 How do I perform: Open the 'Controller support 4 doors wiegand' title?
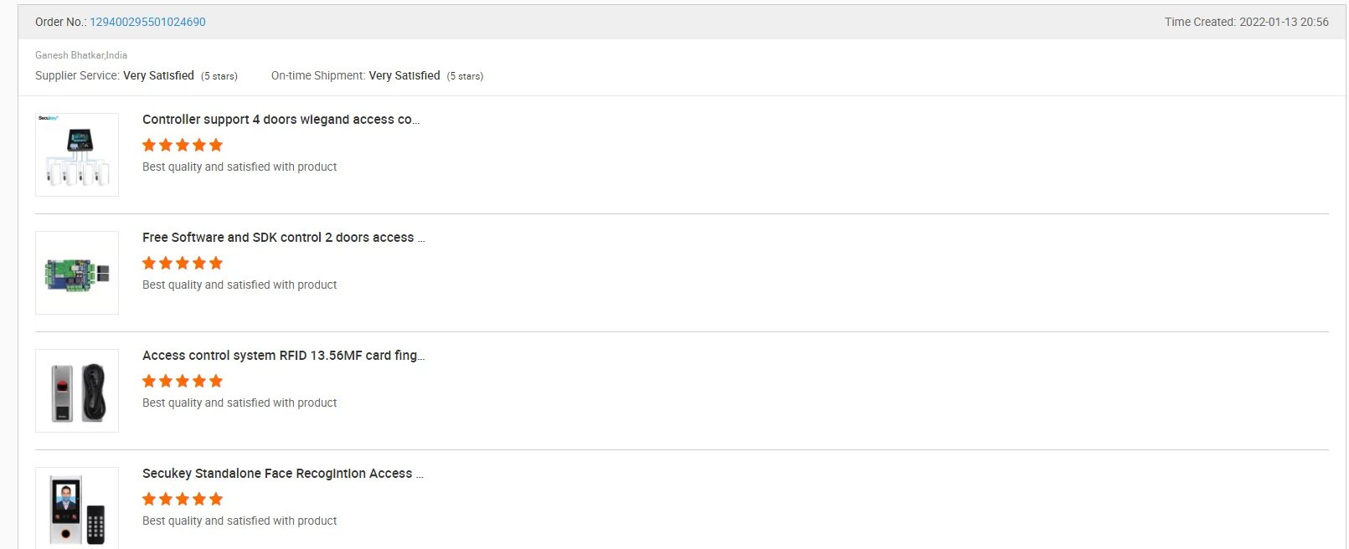coord(281,120)
